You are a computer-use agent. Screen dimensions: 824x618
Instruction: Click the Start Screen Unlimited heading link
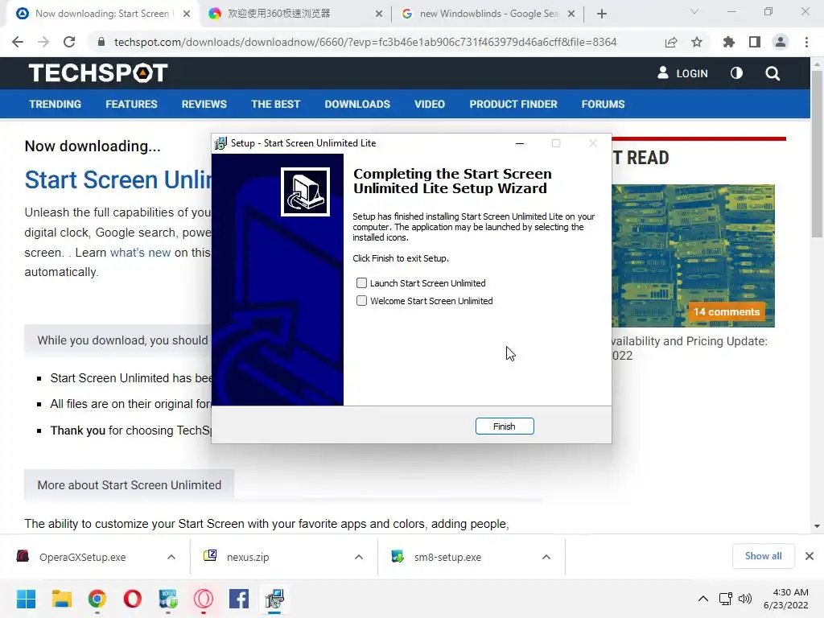tap(117, 179)
